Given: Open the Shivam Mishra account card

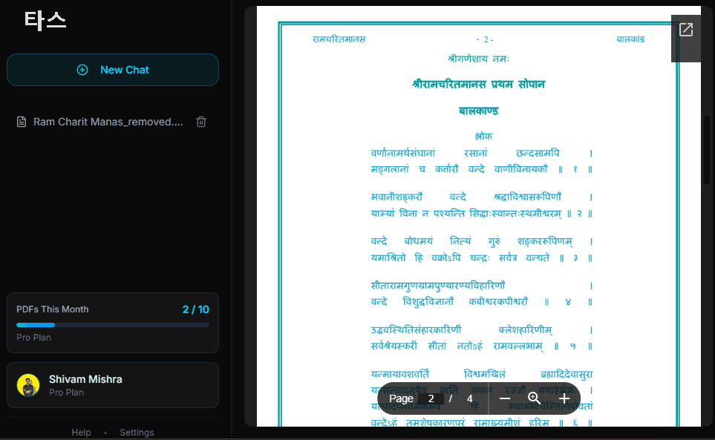Looking at the screenshot, I should pyautogui.click(x=113, y=385).
